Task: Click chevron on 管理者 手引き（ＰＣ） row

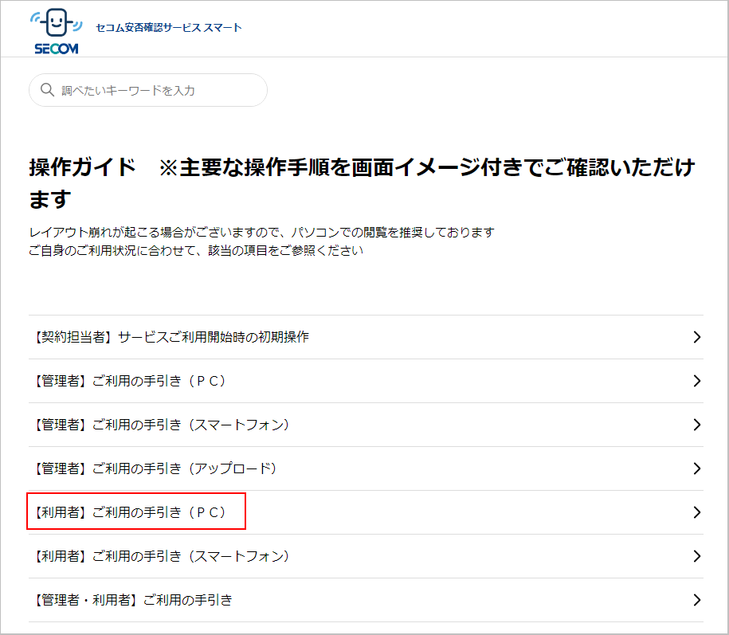Action: pyautogui.click(x=696, y=381)
